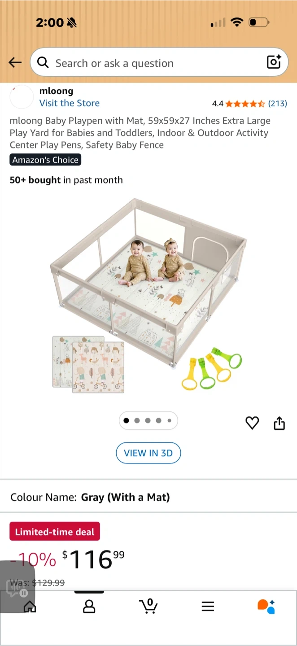Share this product via share icon
The image size is (297, 646).
pyautogui.click(x=279, y=423)
